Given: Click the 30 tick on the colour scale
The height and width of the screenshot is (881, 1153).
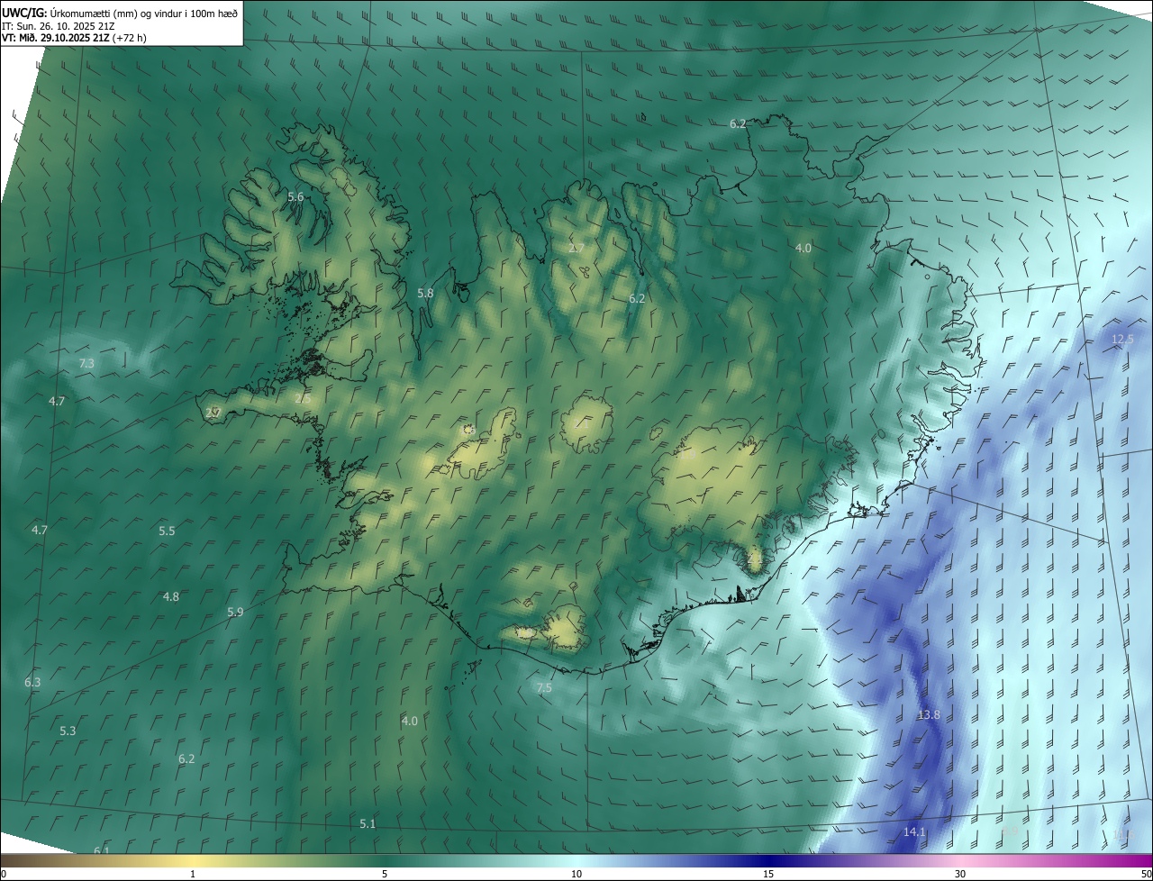Looking at the screenshot, I should pos(960,874).
